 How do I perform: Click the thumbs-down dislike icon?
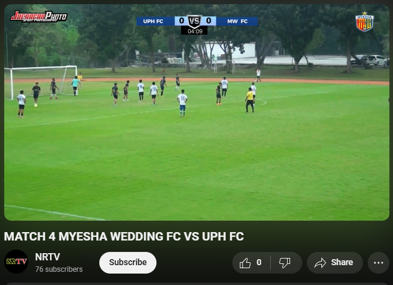[x=285, y=263]
